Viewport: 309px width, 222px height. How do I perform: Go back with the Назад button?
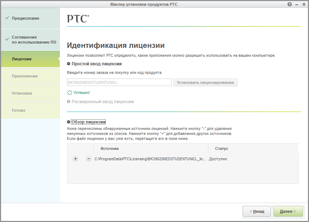pyautogui.click(x=257, y=211)
